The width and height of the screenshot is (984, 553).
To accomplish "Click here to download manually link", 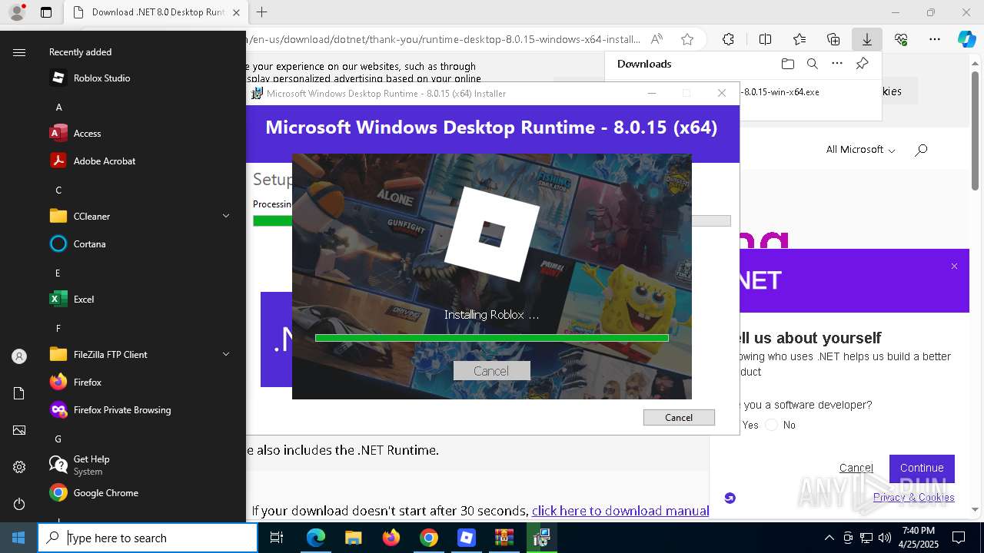I will pyautogui.click(x=620, y=511).
